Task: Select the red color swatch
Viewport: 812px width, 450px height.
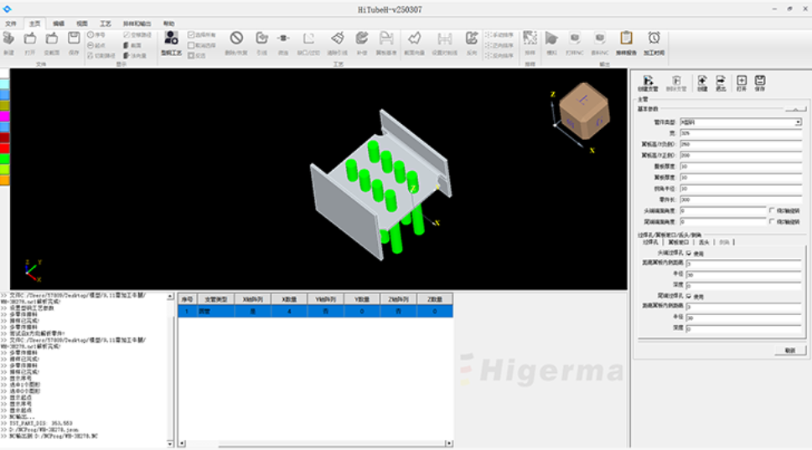Action: coord(4,147)
